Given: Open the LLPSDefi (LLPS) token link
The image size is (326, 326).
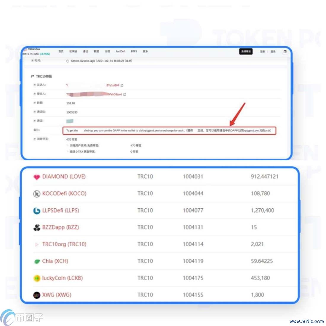Looking at the screenshot, I should pyautogui.click(x=61, y=210).
